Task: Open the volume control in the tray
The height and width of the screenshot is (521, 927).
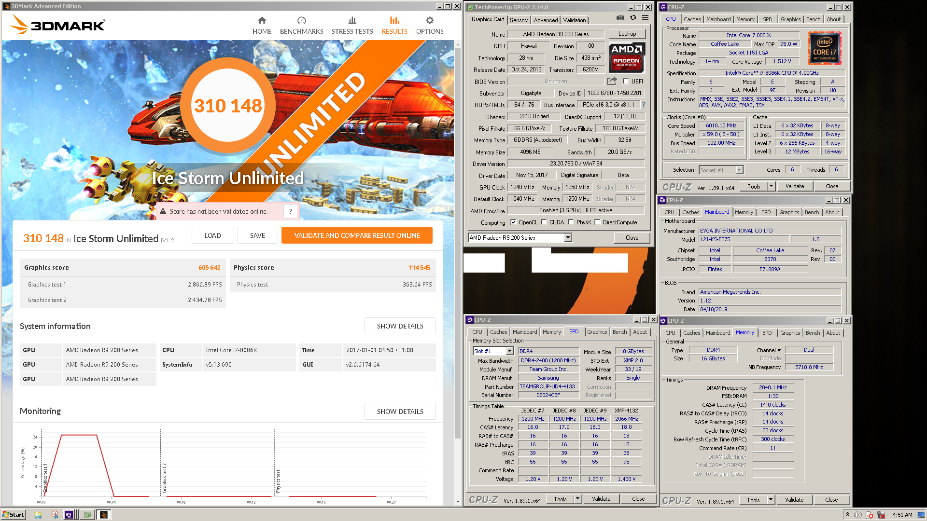Action: click(858, 515)
